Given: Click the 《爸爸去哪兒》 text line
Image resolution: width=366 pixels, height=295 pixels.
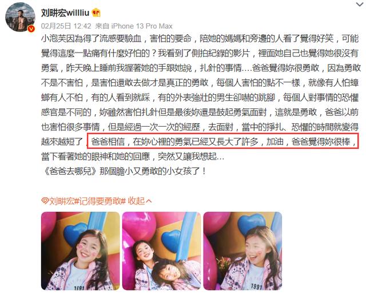Looking at the screenshot, I should point(125,171).
